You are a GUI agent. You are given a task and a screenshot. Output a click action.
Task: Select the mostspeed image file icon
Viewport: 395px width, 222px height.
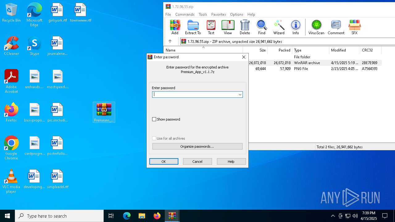pos(57,80)
